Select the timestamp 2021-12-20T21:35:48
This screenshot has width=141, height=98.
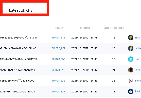(84, 48)
